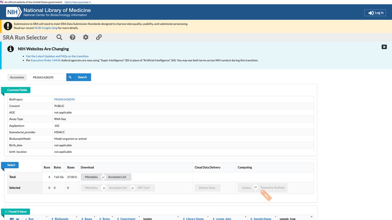Open the settings gear icon
Image resolution: width=392 pixels, height=220 pixels.
coord(86,37)
